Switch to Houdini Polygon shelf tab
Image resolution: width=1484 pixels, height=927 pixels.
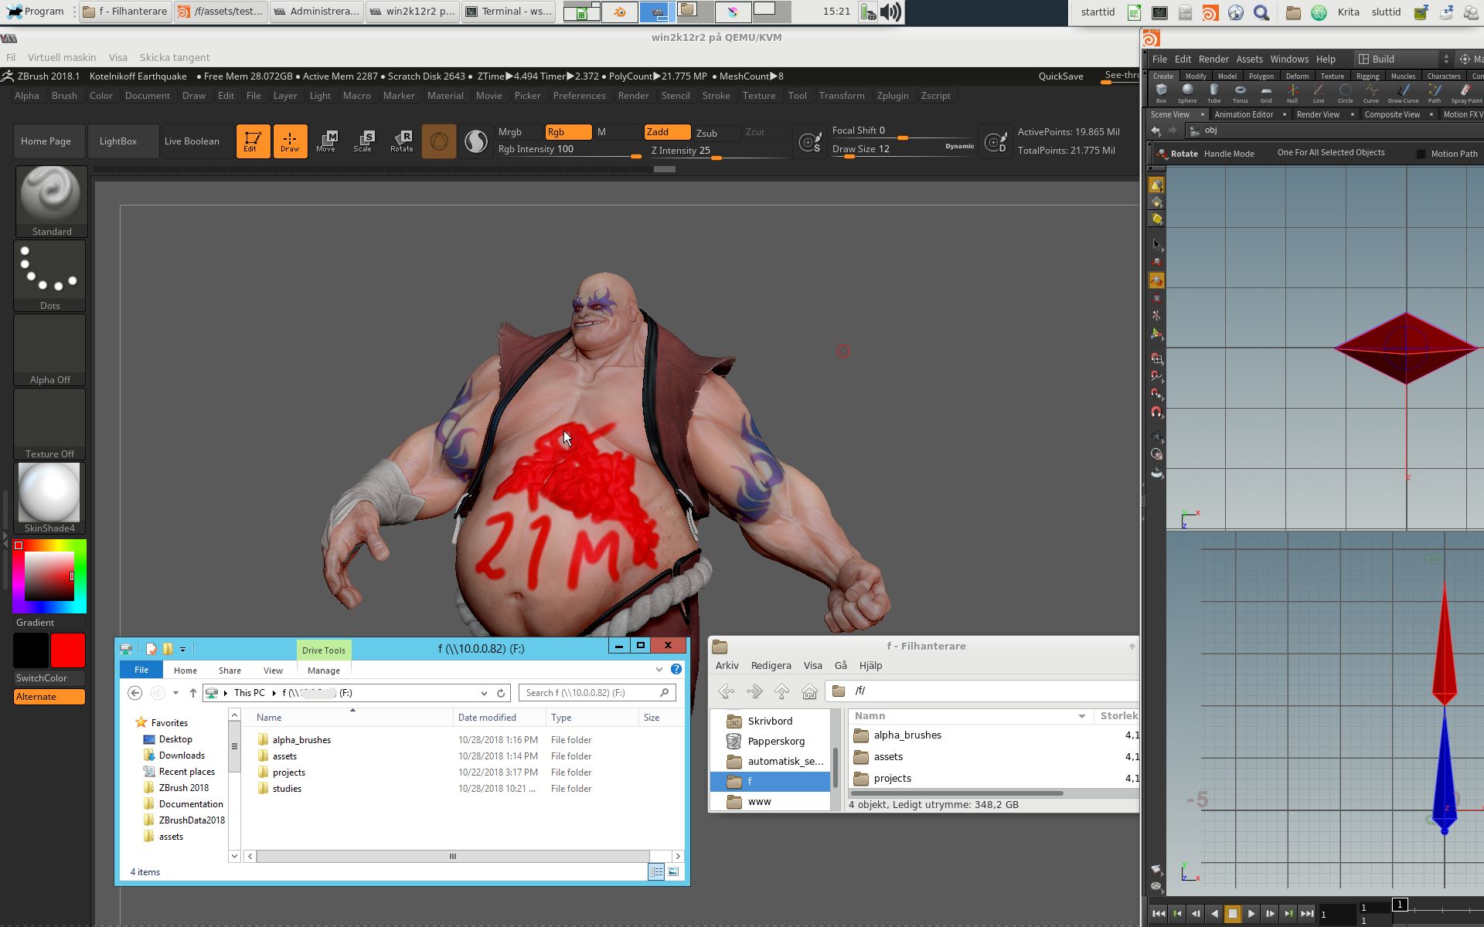coord(1261,76)
